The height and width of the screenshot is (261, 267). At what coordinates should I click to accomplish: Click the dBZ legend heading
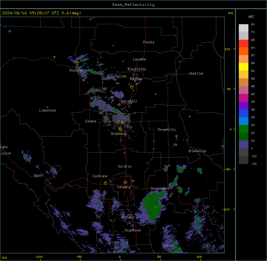(251, 16)
